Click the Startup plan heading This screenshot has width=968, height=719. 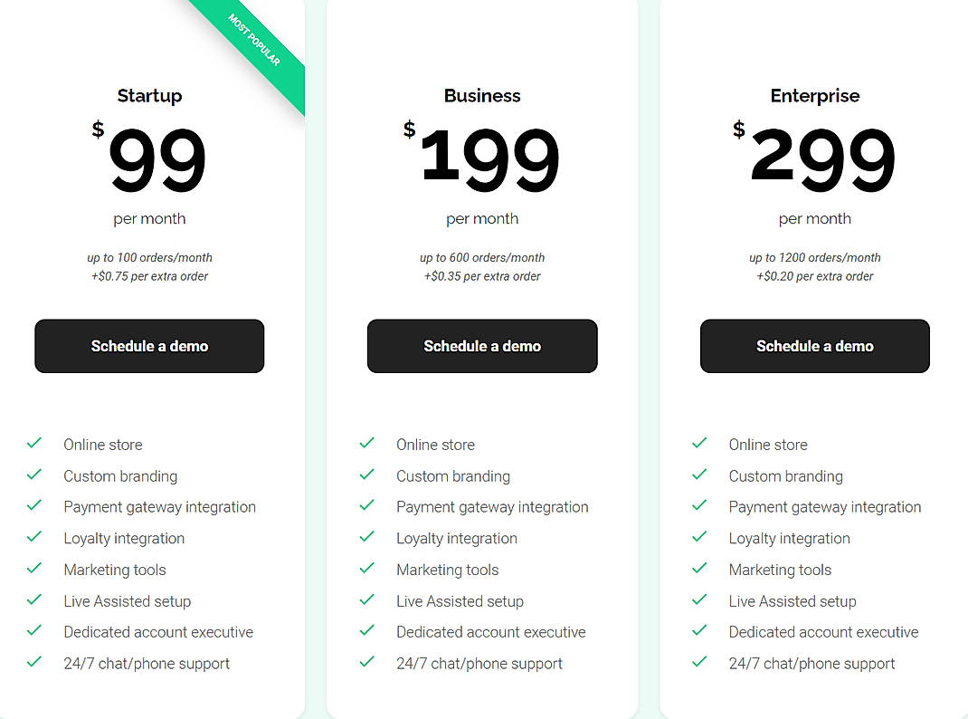click(149, 95)
